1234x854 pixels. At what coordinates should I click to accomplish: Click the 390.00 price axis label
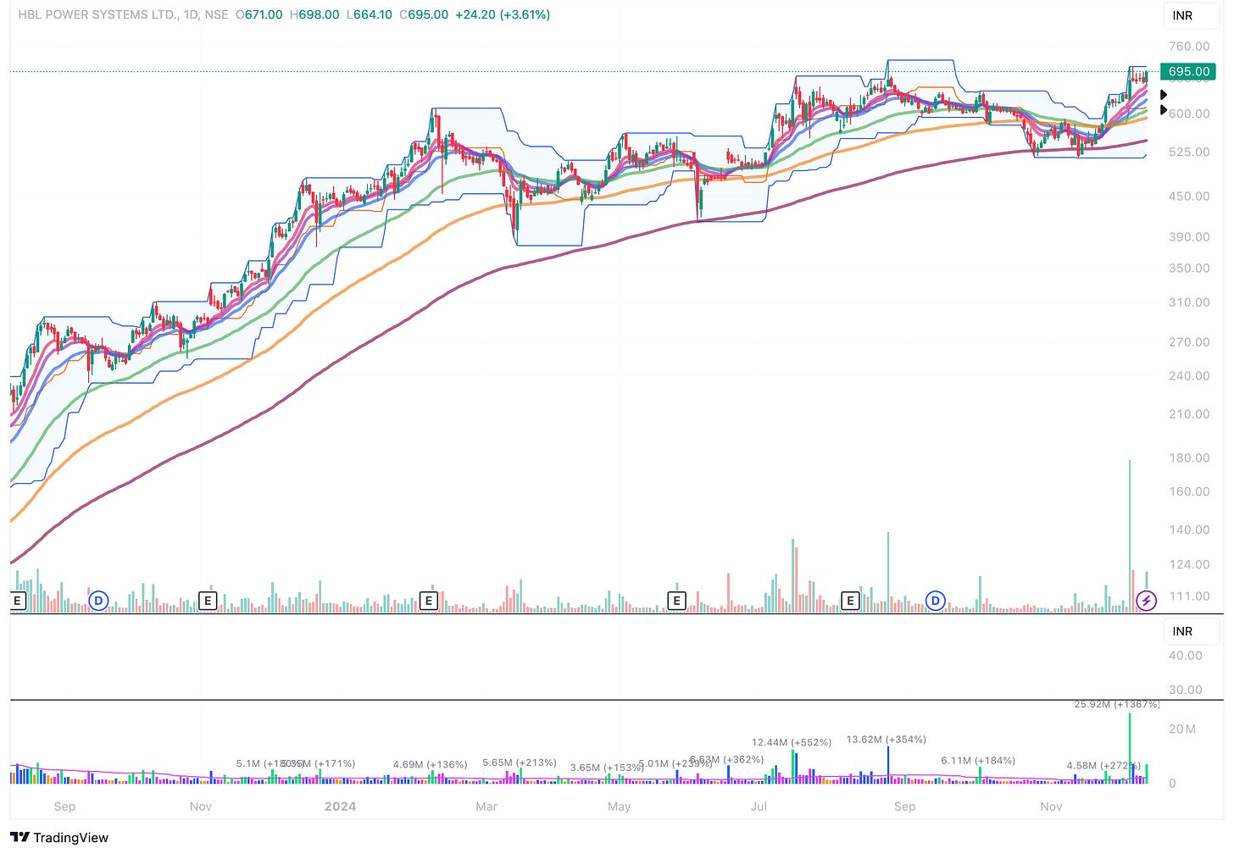point(1189,236)
